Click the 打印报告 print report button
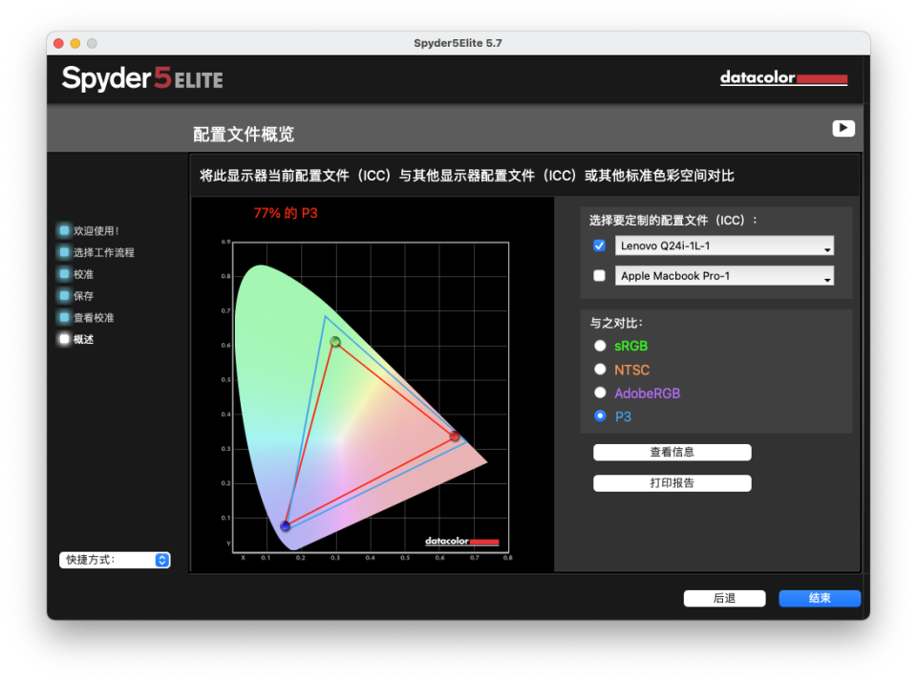Screen dimensions: 917x682 pyautogui.click(x=672, y=483)
